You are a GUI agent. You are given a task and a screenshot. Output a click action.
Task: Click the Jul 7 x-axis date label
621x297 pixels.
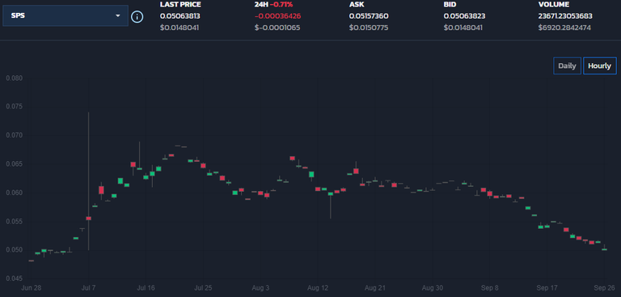tap(88, 288)
